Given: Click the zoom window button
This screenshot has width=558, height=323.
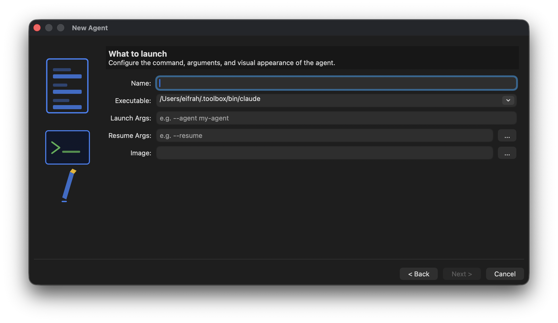Looking at the screenshot, I should click(x=61, y=28).
